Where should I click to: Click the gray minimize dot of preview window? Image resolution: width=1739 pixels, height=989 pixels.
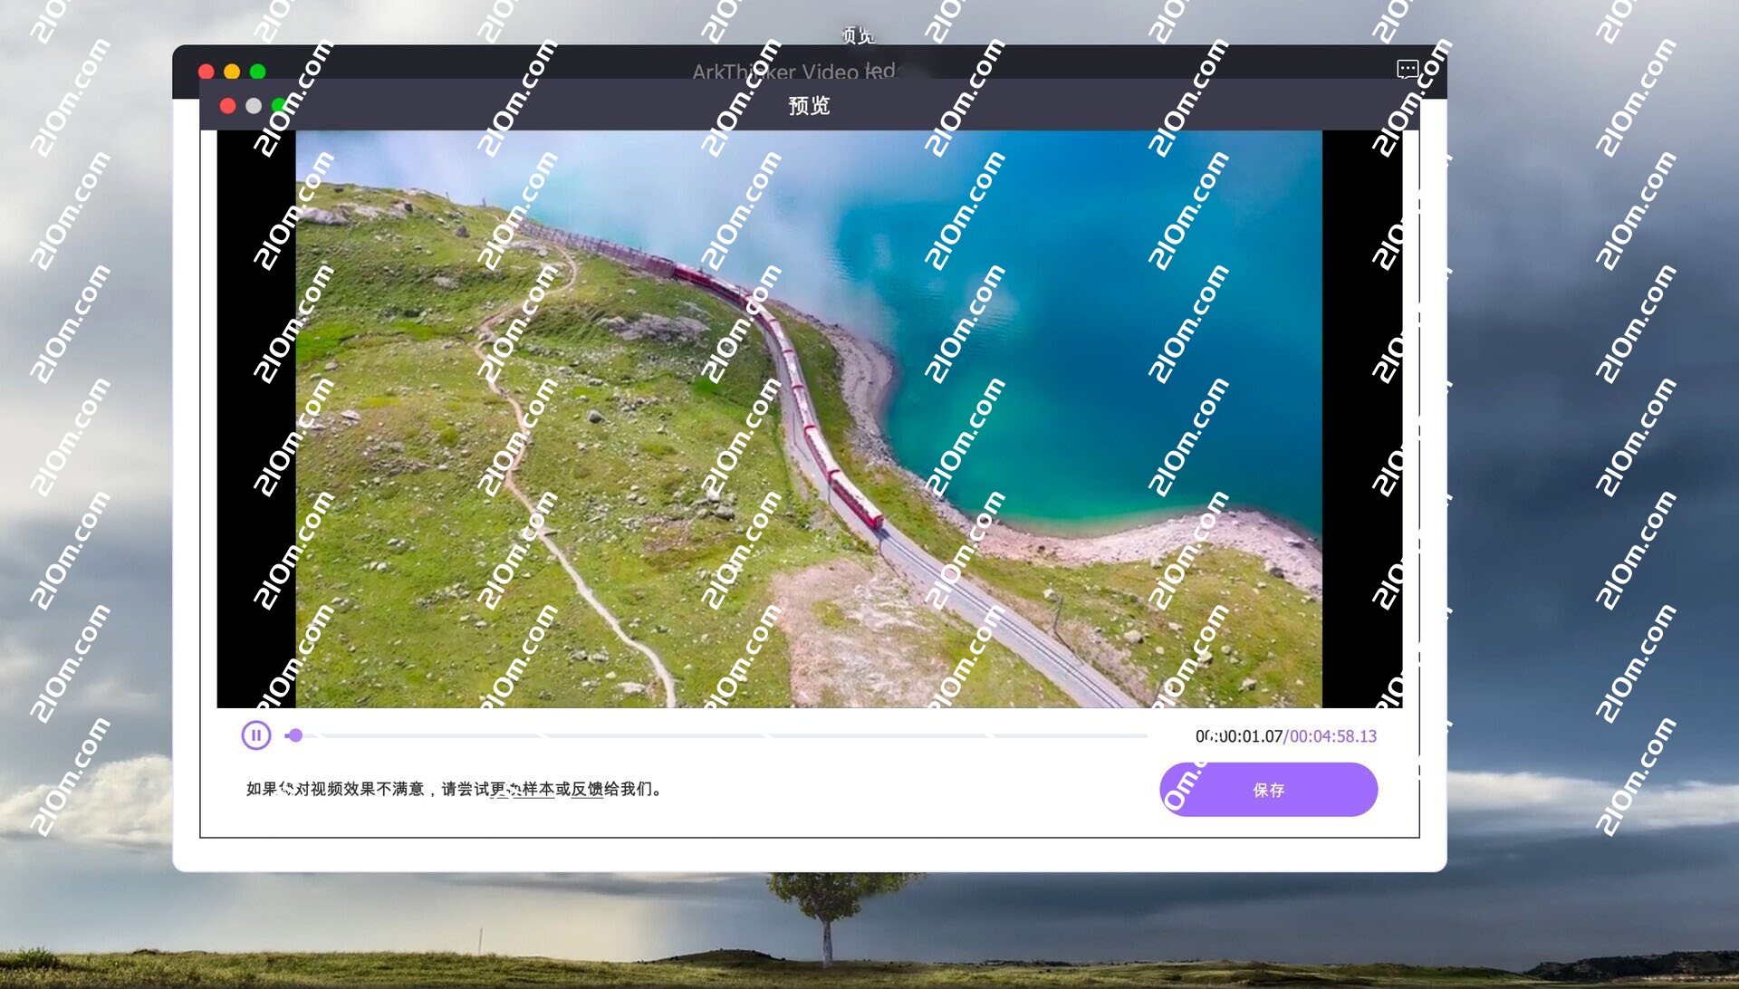pos(254,106)
